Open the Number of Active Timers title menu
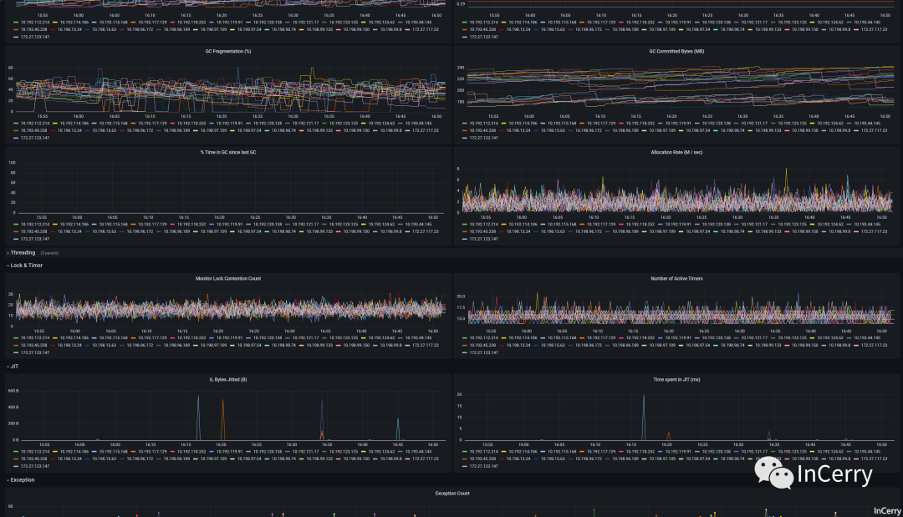This screenshot has width=903, height=517. [x=676, y=278]
